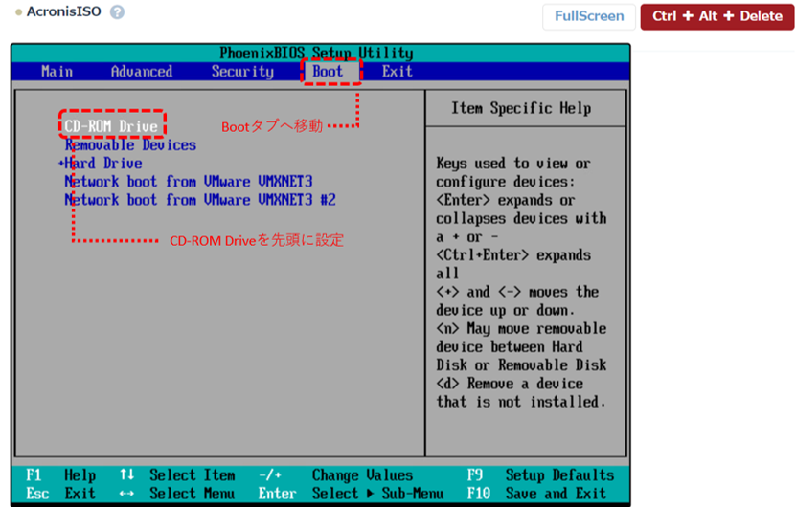Click the Item Specific Help heading
The image size is (796, 507).
(521, 109)
